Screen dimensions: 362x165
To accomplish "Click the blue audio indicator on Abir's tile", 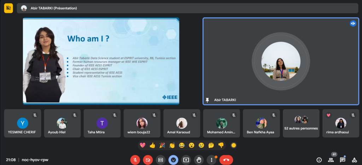I will 353,23.
